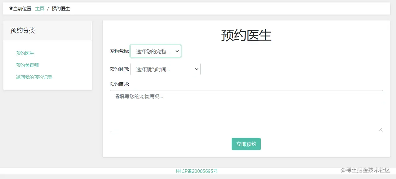Open 预约美容师 in the sidebar
Screen dimensions: 396x179
click(27, 65)
